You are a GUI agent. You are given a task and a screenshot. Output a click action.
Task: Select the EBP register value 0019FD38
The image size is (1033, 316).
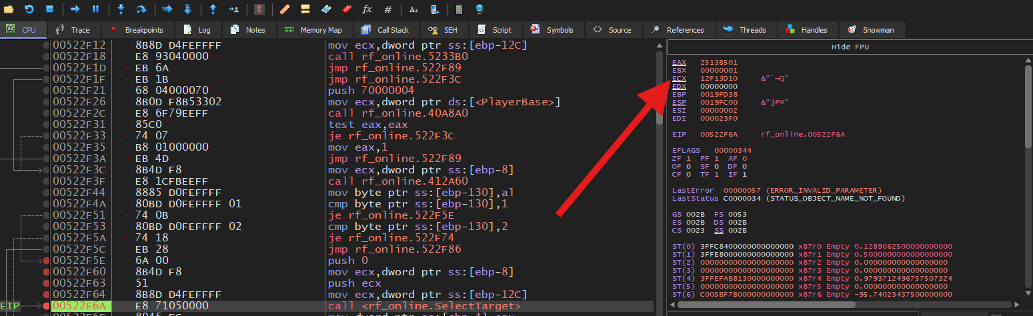pos(719,95)
